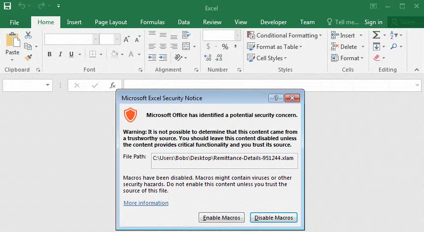This screenshot has height=232, width=424.
Task: Click the Increase Font Size icon
Action: (x=127, y=39)
